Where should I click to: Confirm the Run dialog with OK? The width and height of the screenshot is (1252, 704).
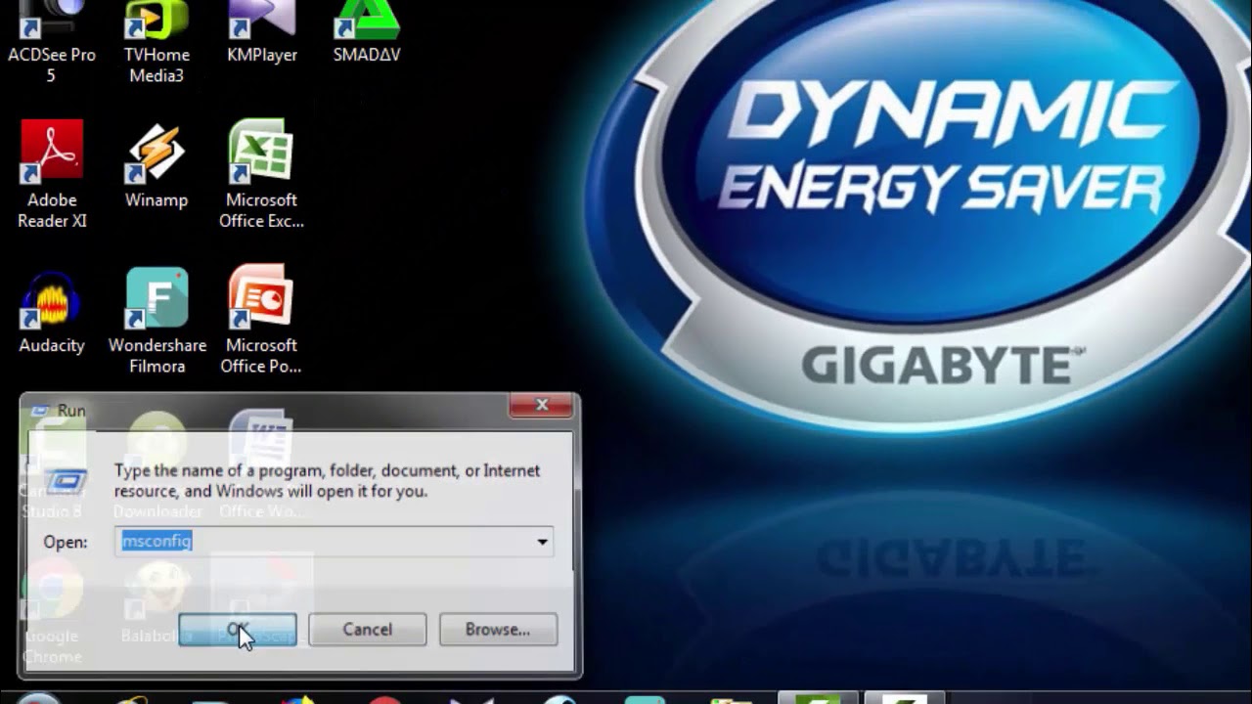coord(238,630)
